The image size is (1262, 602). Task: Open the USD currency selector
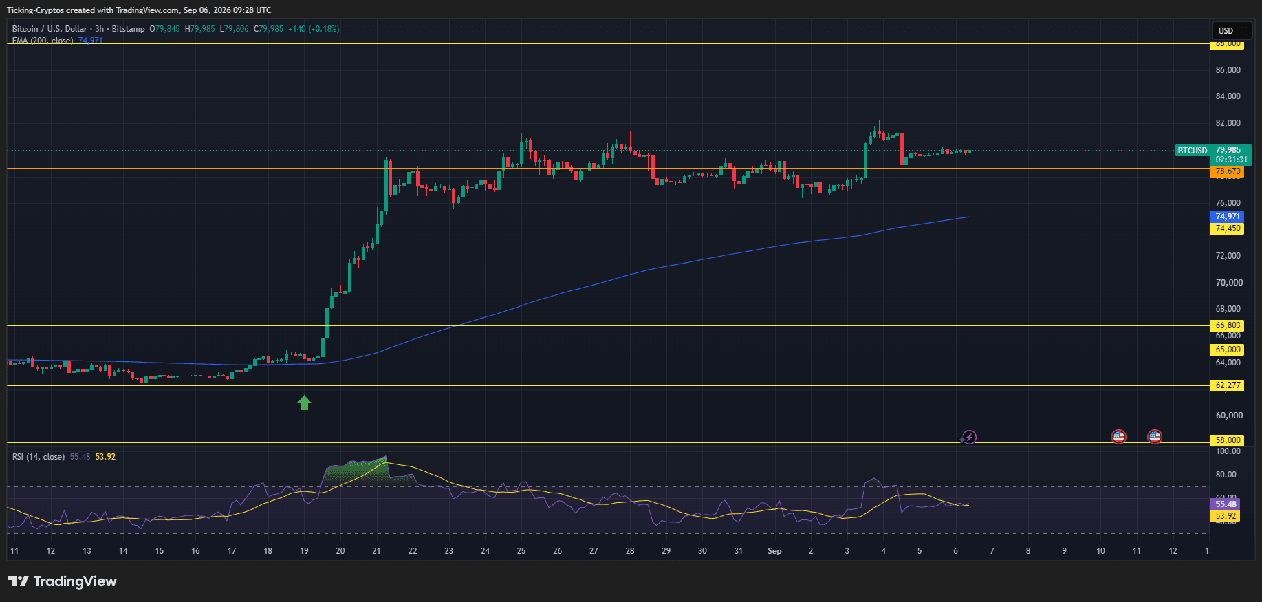click(1232, 30)
